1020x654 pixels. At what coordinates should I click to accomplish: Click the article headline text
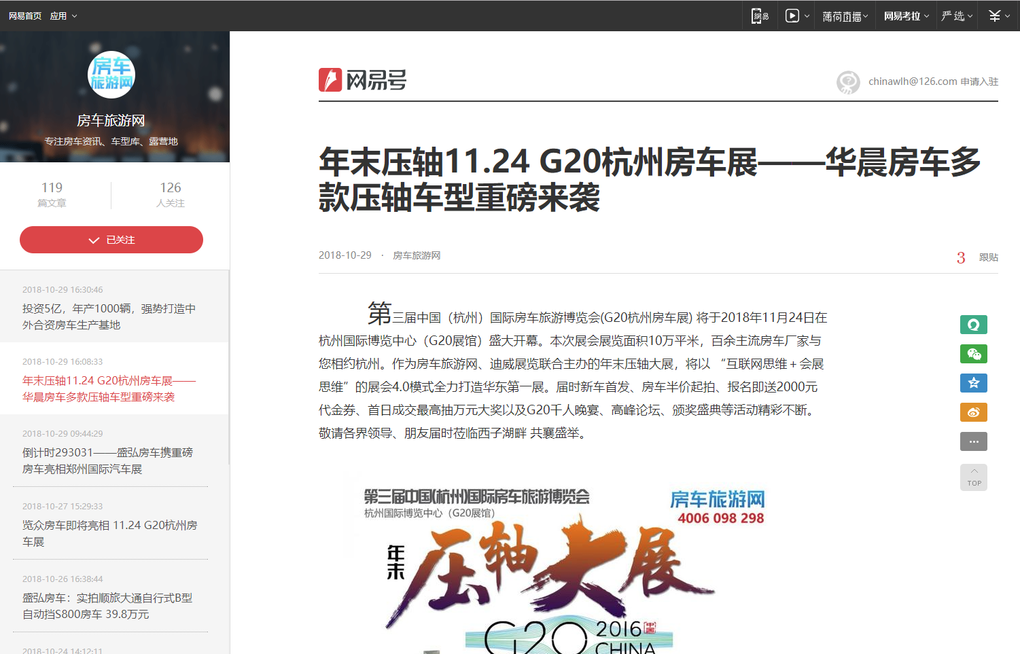(x=650, y=179)
